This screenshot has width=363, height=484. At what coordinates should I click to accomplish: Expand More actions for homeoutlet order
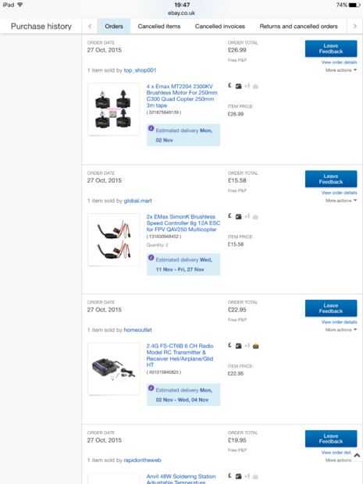(x=341, y=330)
